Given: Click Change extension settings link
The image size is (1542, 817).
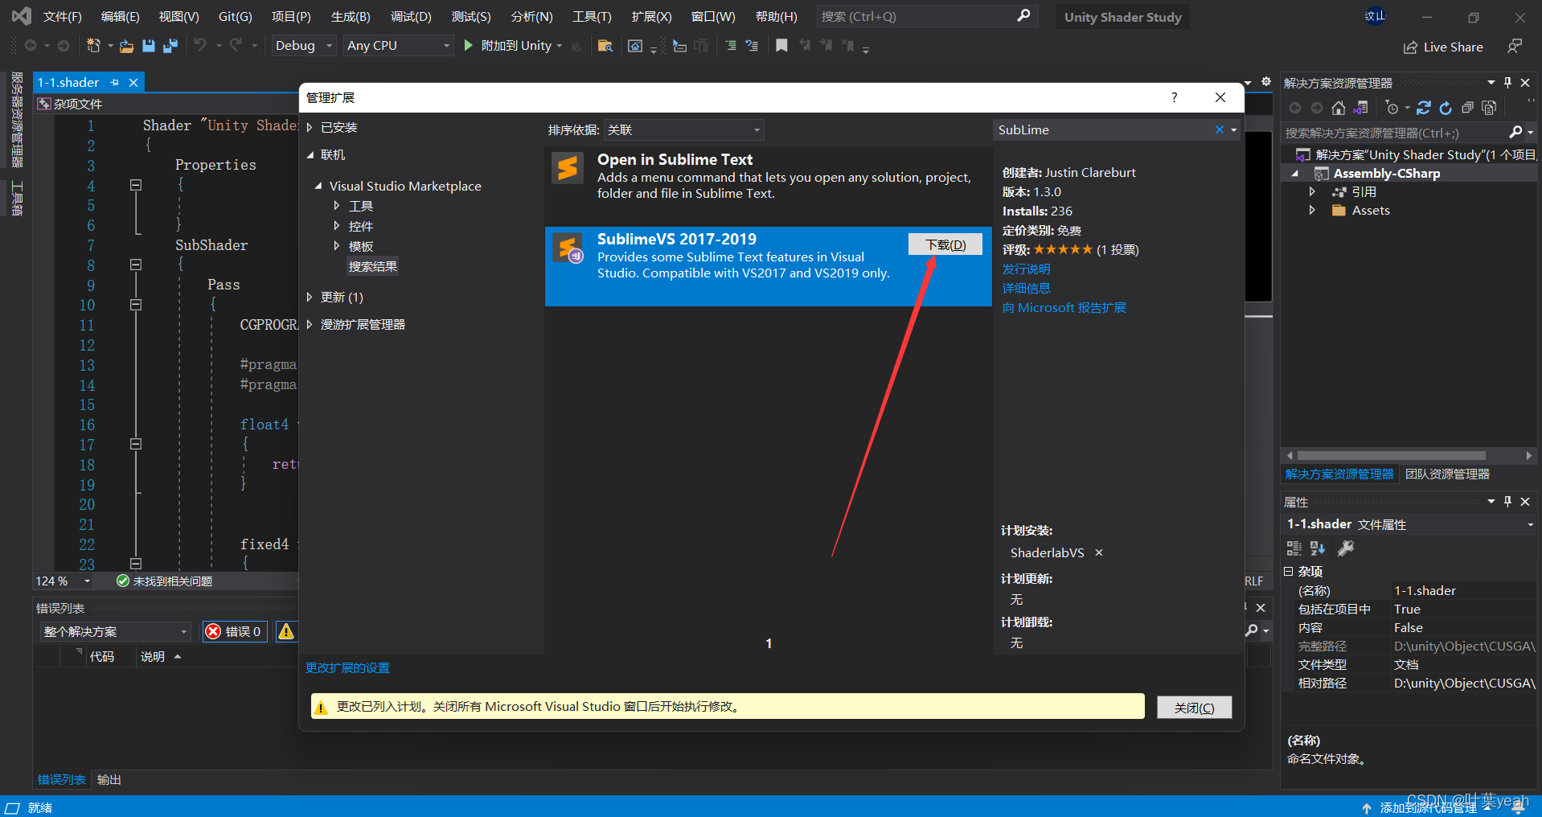Looking at the screenshot, I should 347,667.
